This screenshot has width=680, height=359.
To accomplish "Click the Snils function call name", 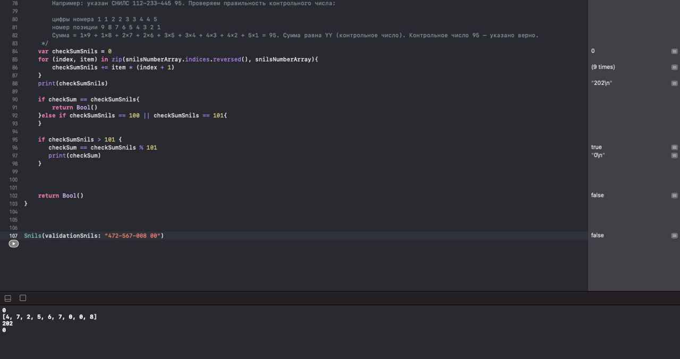I will pyautogui.click(x=32, y=236).
